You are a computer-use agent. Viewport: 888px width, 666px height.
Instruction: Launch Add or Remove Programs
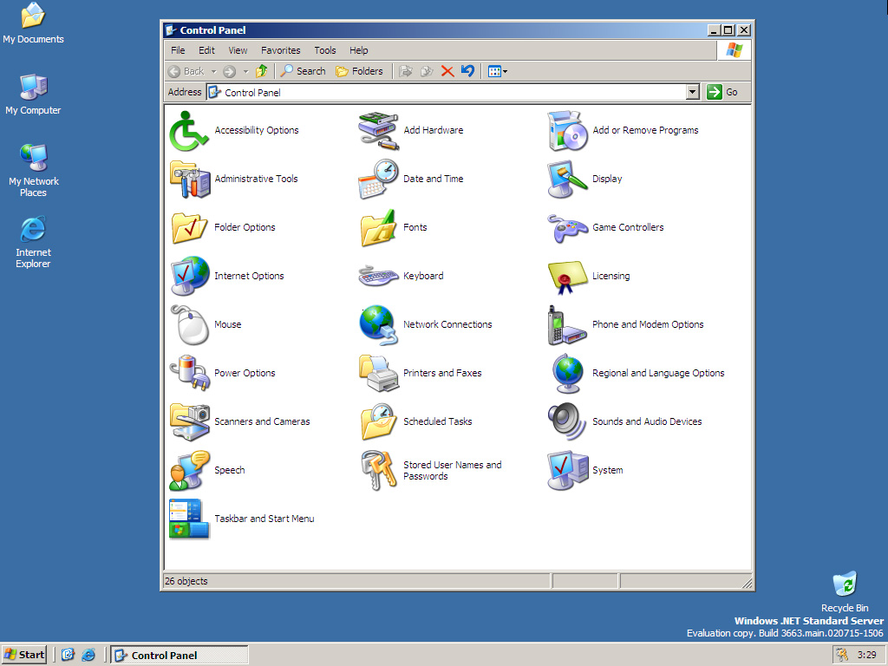pos(567,130)
